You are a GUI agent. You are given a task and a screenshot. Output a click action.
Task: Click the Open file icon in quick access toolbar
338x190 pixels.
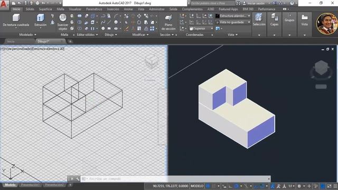[20, 3]
